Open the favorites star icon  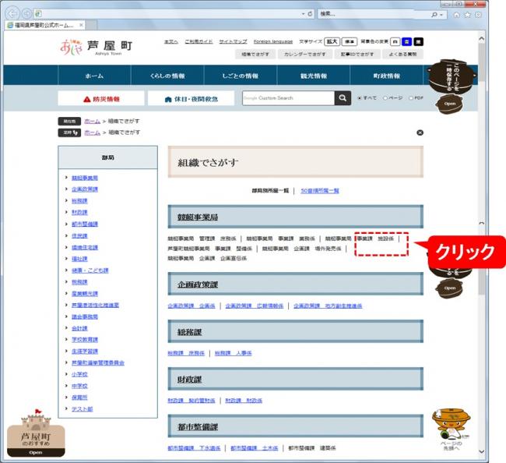point(468,15)
